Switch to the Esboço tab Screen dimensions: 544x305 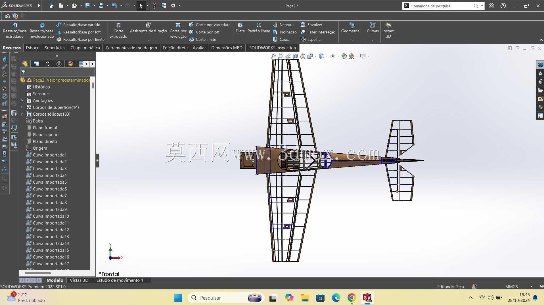point(33,48)
